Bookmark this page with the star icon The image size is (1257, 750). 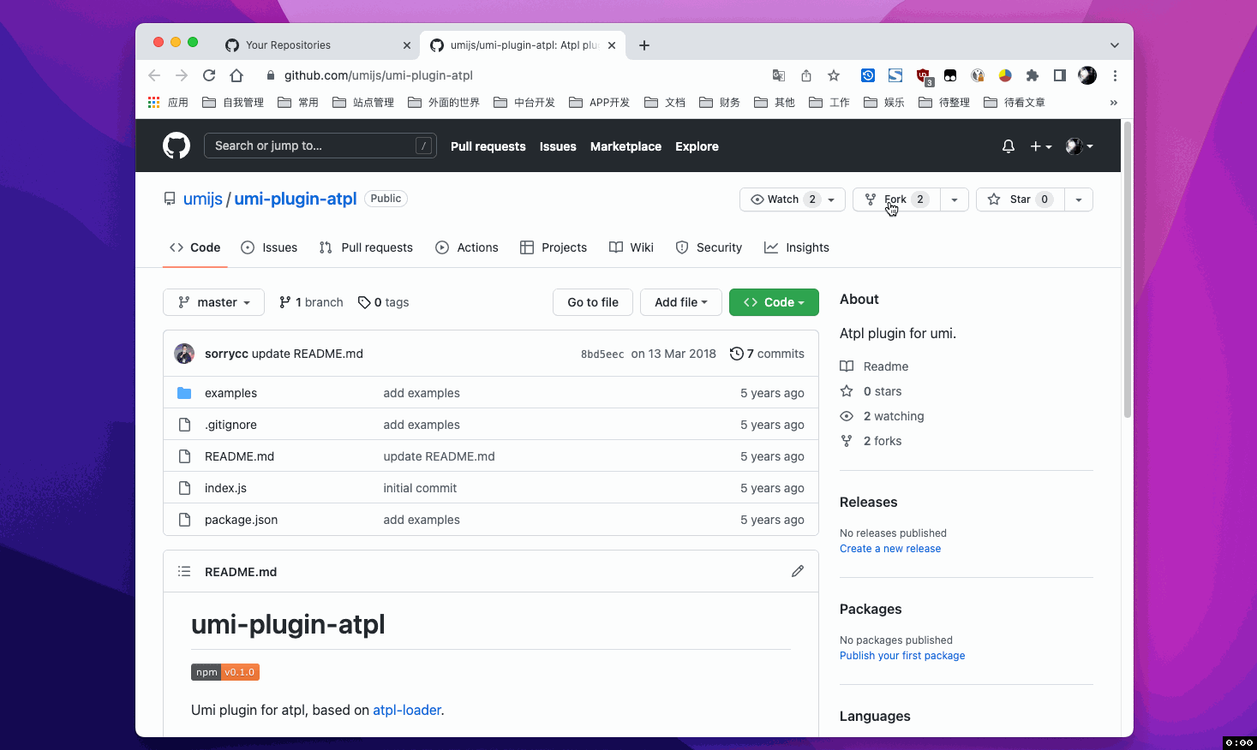pyautogui.click(x=834, y=75)
